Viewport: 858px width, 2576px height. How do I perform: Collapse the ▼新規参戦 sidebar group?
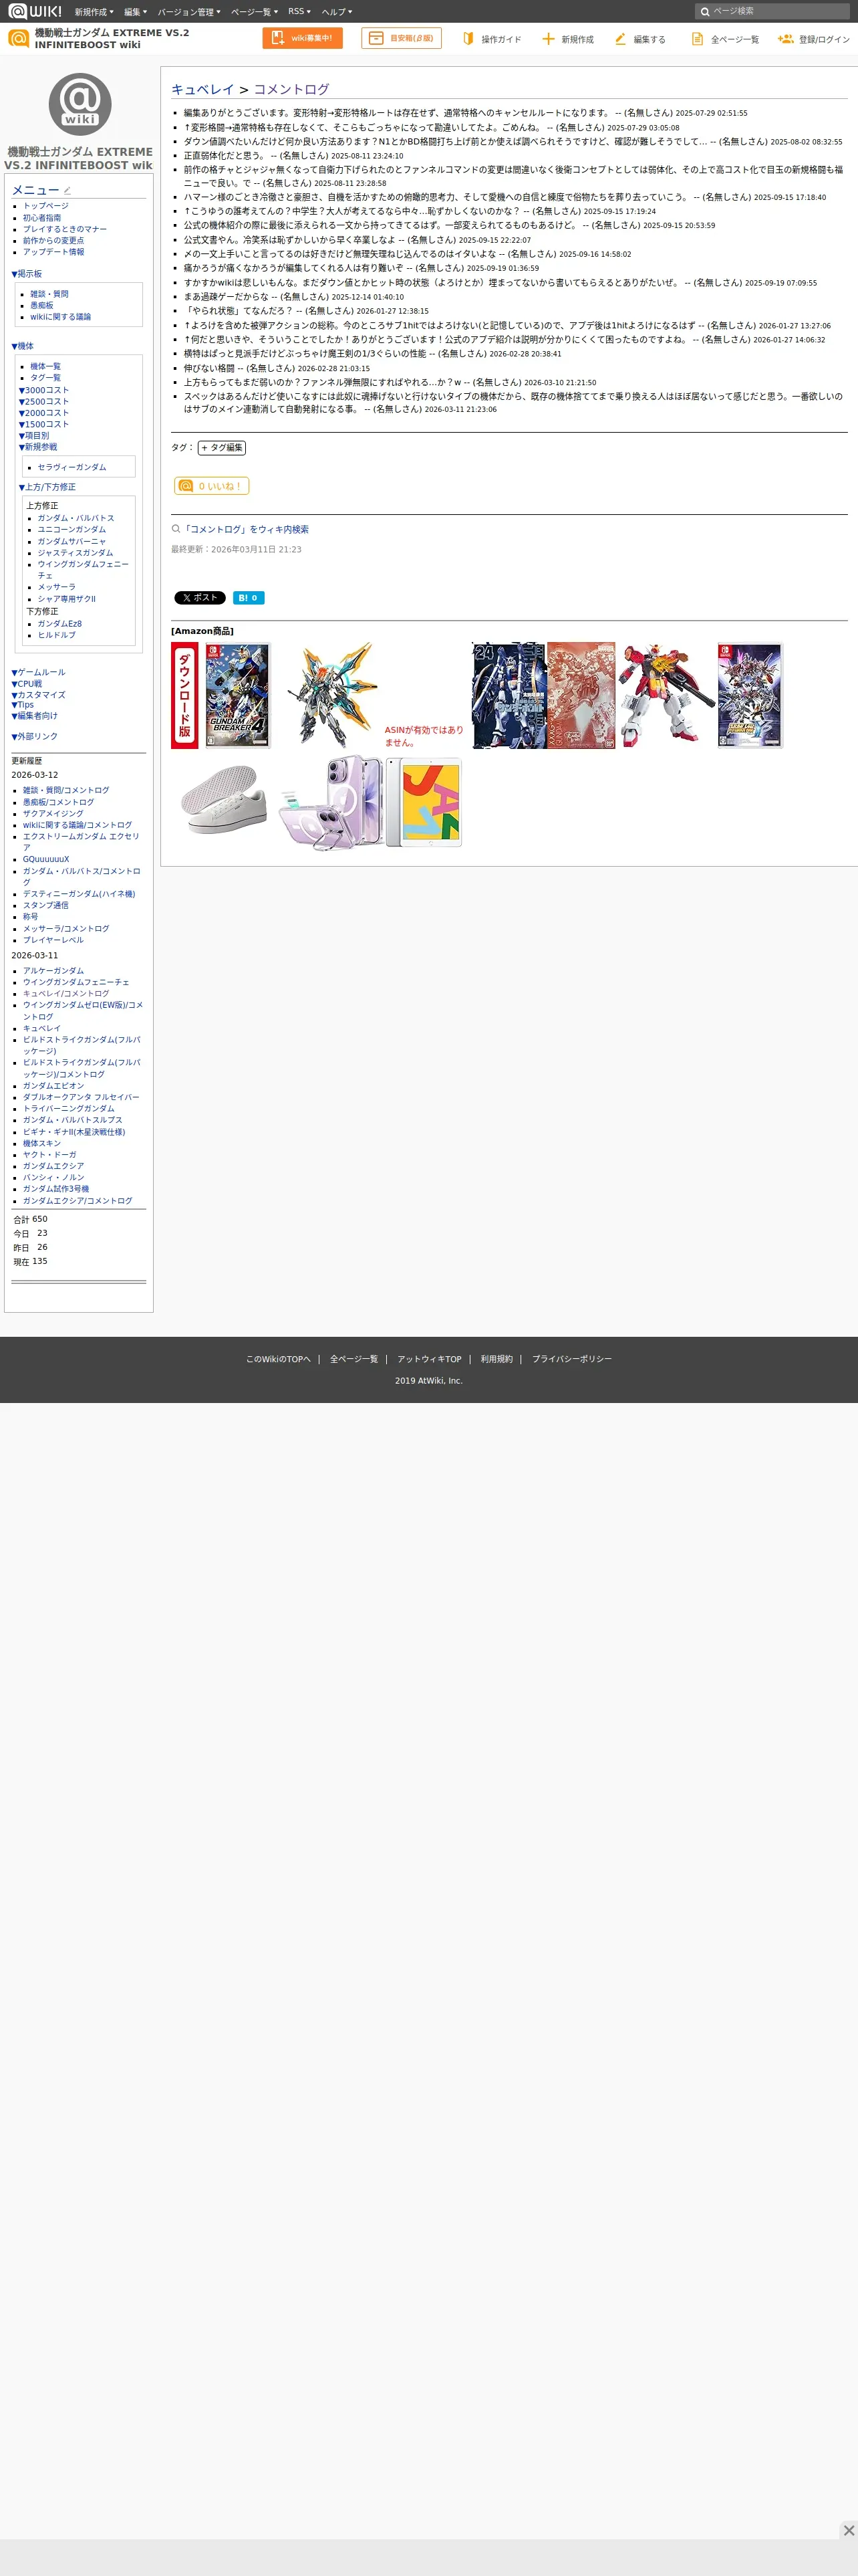pyautogui.click(x=38, y=447)
